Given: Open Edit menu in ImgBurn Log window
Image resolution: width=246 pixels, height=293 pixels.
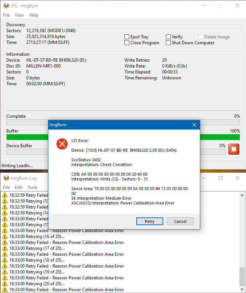Looking at the screenshot, I should coord(18,187).
